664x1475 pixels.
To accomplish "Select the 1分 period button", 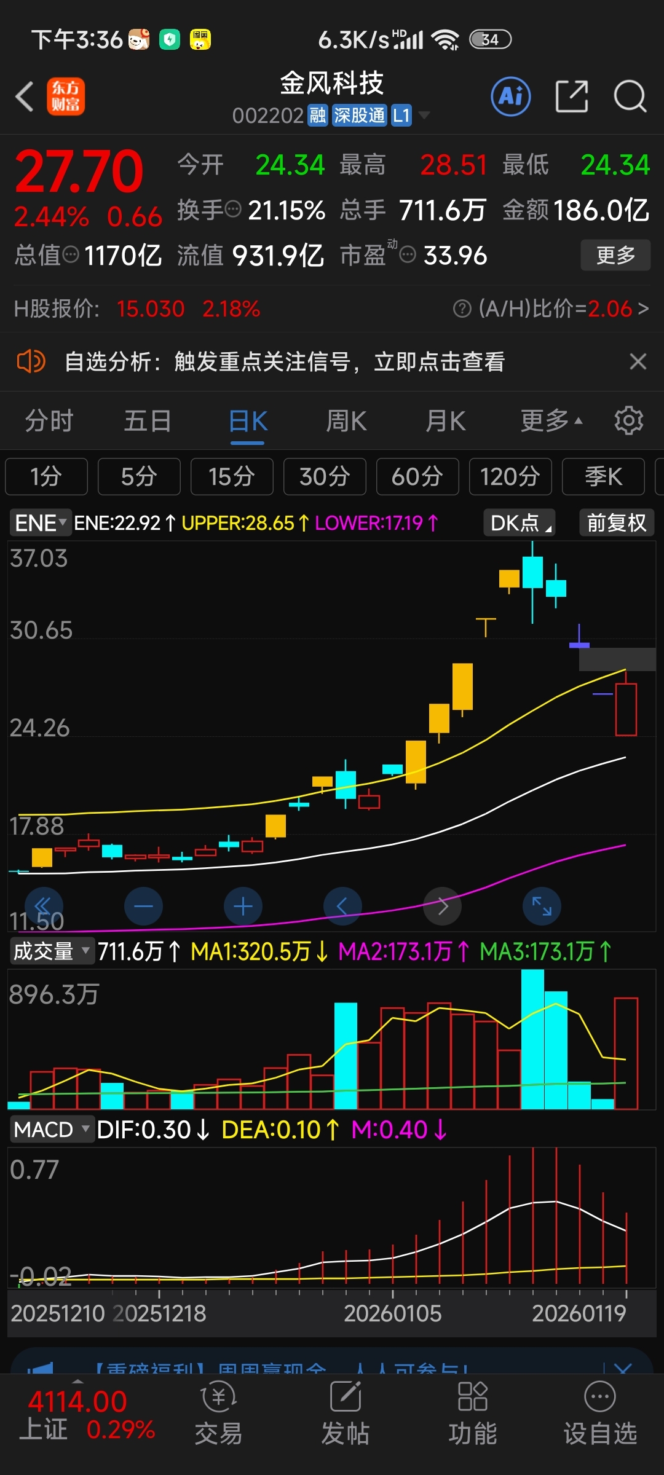I will point(46,476).
